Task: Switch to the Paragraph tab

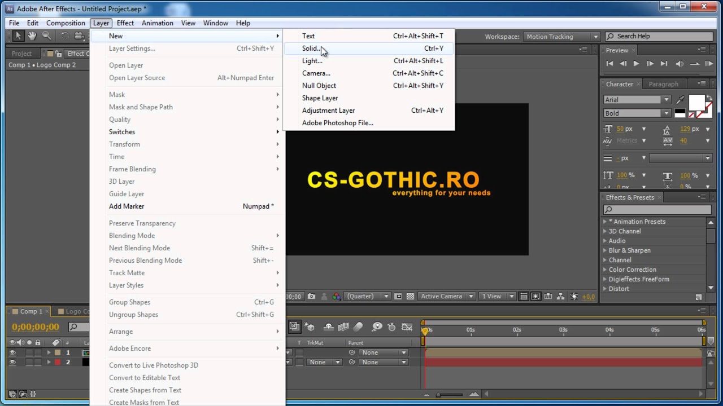Action: point(663,84)
